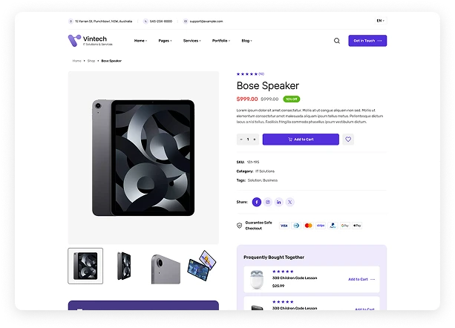Open the Portfolio menu
Image resolution: width=455 pixels, height=328 pixels.
[x=220, y=41]
